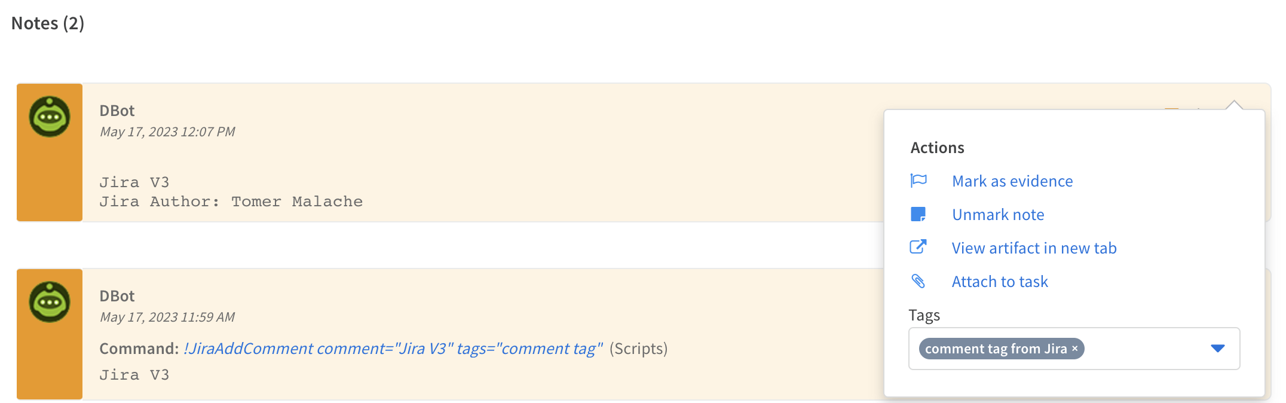Expand the Tags selection list
The image size is (1286, 403).
(x=1218, y=349)
